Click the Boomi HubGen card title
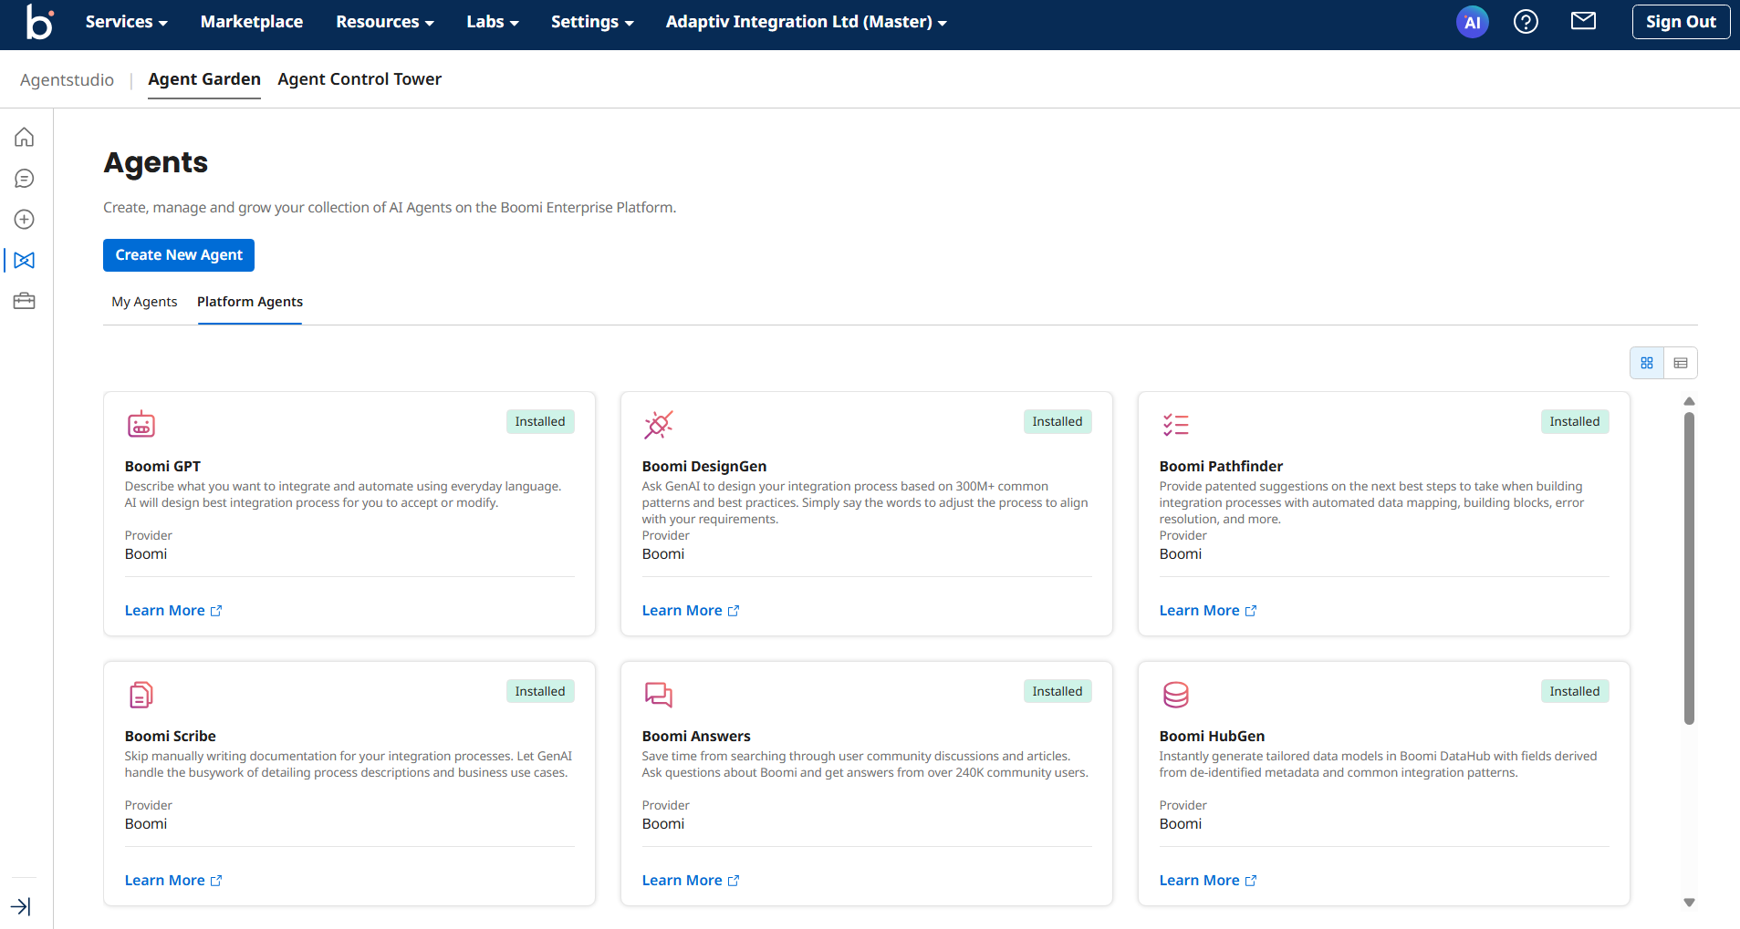 pos(1212,737)
